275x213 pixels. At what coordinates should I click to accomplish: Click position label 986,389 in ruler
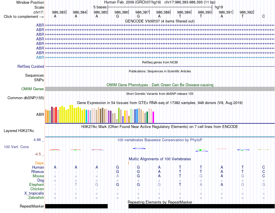coord(184,12)
